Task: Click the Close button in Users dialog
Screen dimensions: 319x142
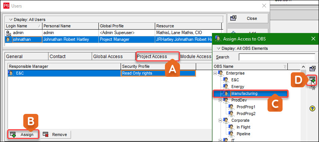Action: click(248, 18)
